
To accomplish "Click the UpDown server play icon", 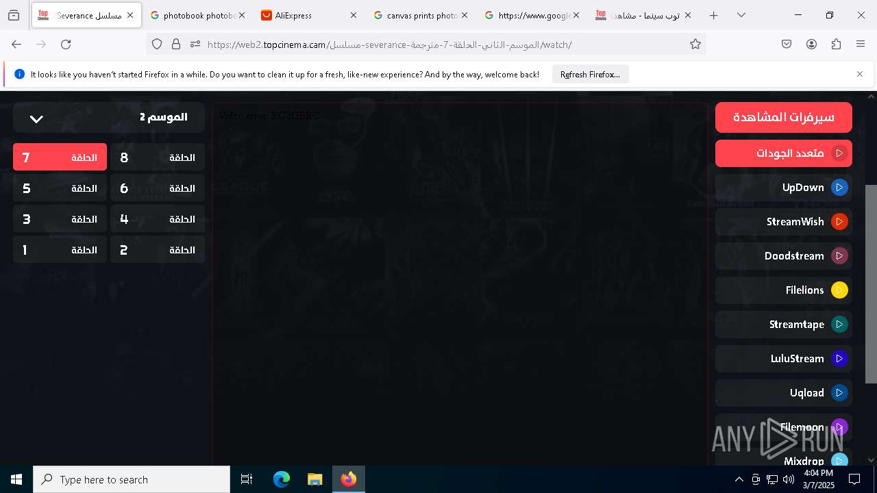I will [839, 188].
